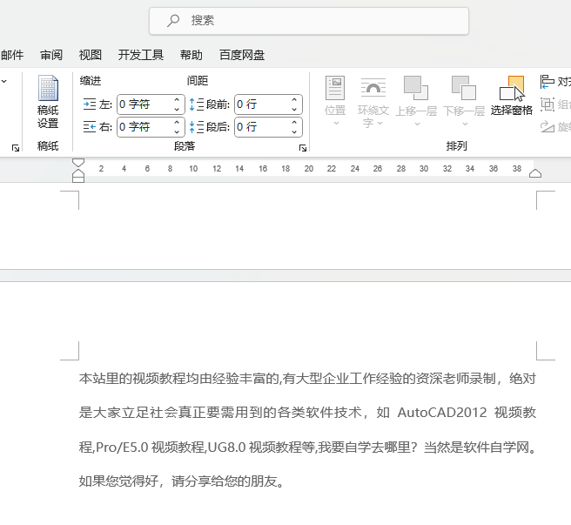The width and height of the screenshot is (571, 525).
Task: Click the 组合 group objects icon
Action: tap(547, 104)
